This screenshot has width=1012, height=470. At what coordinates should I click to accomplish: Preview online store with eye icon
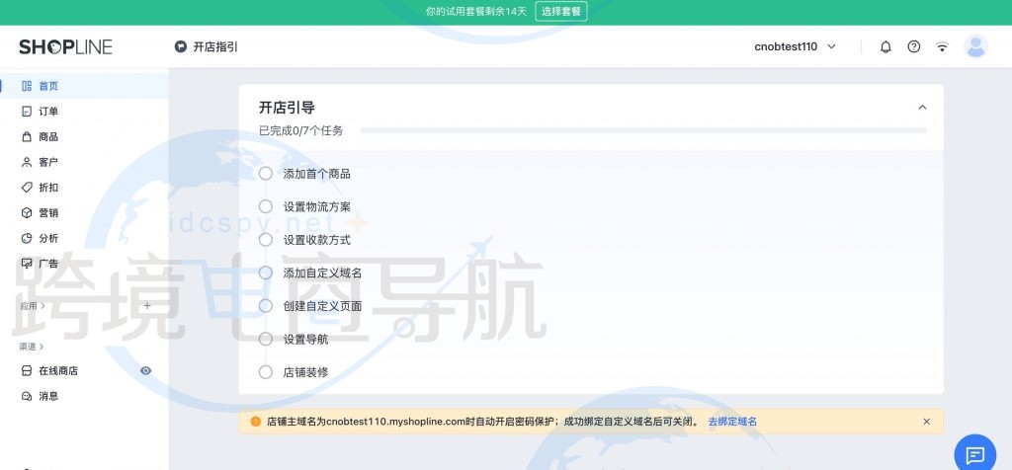(x=146, y=370)
